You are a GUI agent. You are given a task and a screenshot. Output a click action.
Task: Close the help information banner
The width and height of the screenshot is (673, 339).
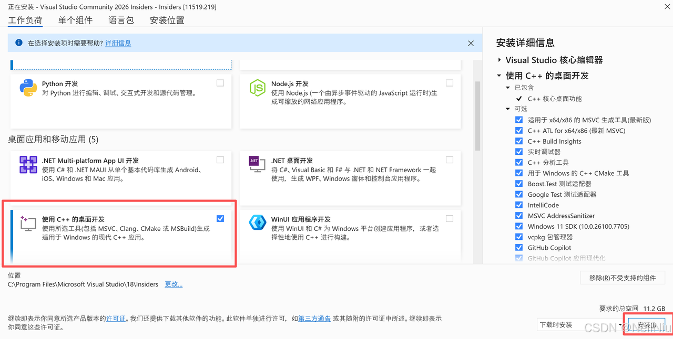click(471, 43)
